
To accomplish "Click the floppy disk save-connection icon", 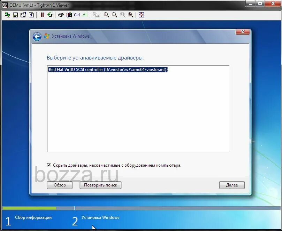I will tap(15, 15).
